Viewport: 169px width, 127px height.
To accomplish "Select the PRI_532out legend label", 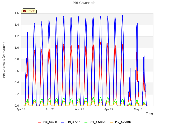I will coord(97,122).
